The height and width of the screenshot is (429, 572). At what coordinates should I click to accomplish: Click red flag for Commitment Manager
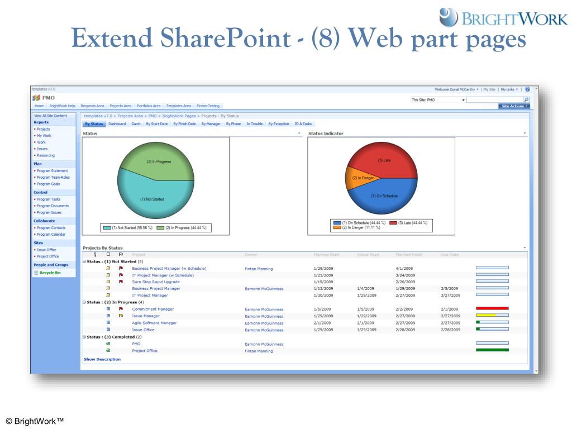121,309
